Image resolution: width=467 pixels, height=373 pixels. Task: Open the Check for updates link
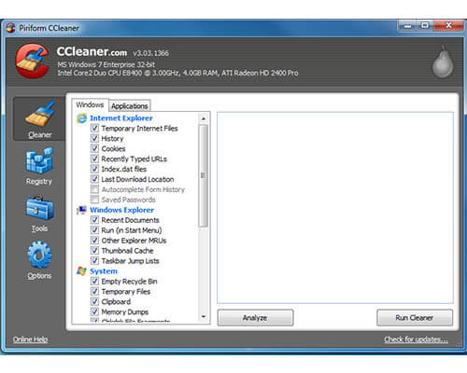(416, 339)
